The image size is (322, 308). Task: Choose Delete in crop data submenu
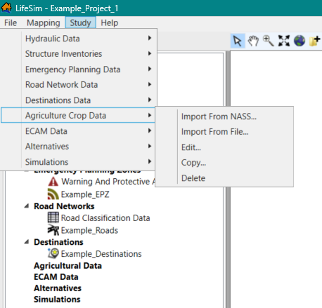tap(224, 178)
